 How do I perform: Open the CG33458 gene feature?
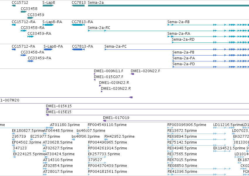click(x=24, y=12)
